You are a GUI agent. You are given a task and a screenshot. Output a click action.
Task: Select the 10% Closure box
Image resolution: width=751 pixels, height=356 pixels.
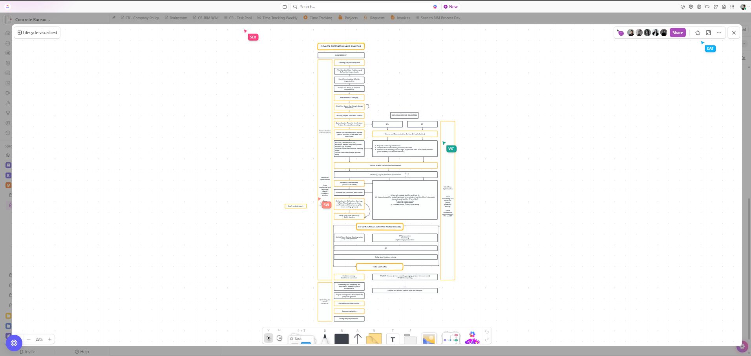tap(380, 267)
